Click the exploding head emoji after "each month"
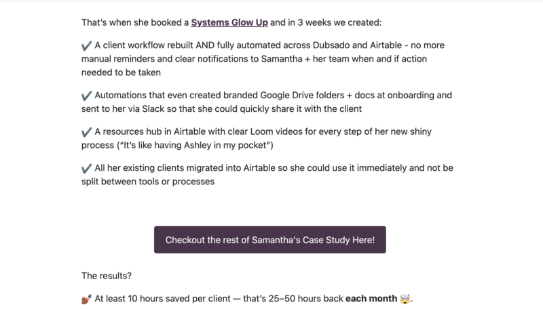Screen dimensions: 543x309 [x=405, y=298]
